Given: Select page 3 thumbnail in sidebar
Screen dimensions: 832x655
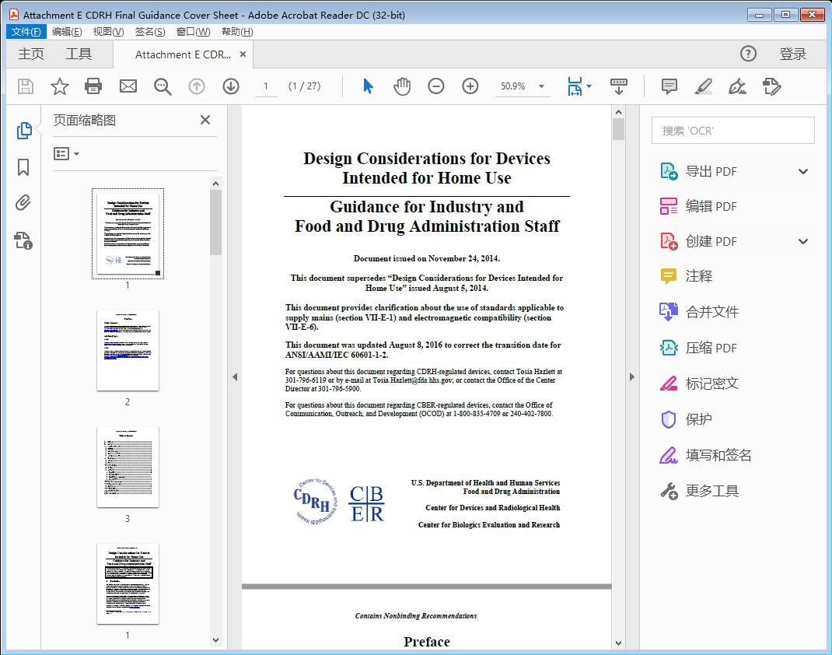Looking at the screenshot, I should click(128, 468).
